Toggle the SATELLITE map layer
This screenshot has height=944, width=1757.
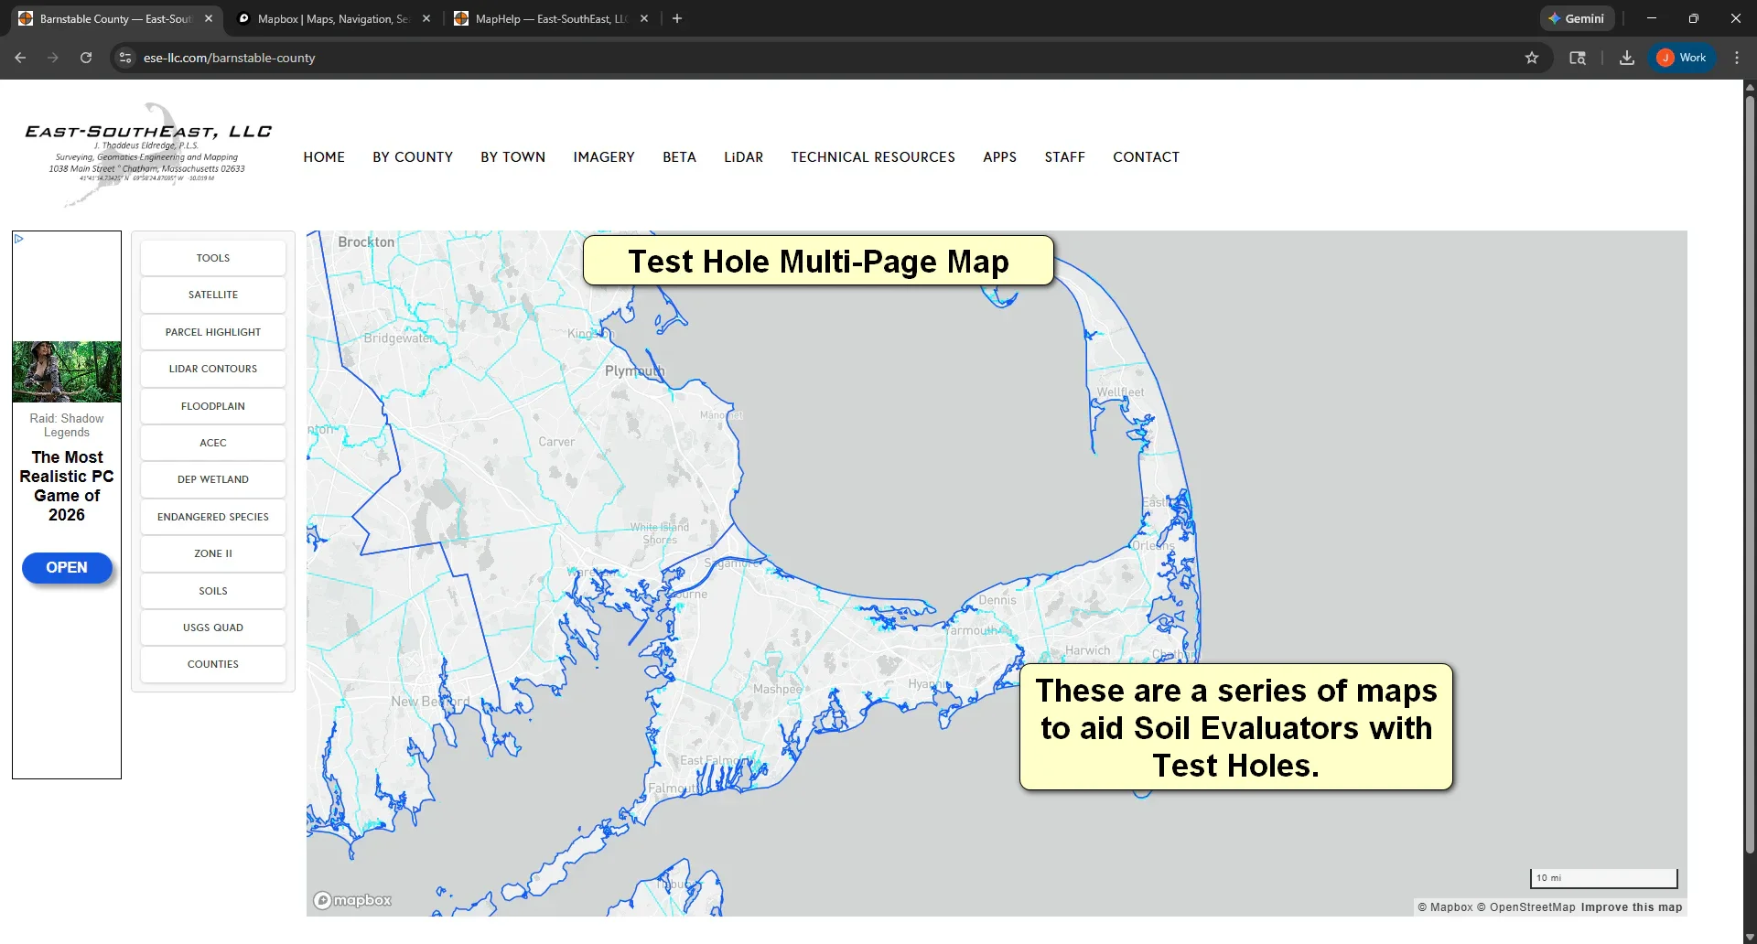click(212, 294)
